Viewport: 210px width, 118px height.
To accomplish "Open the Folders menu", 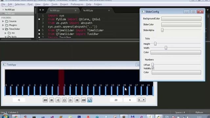I will coord(98,4).
